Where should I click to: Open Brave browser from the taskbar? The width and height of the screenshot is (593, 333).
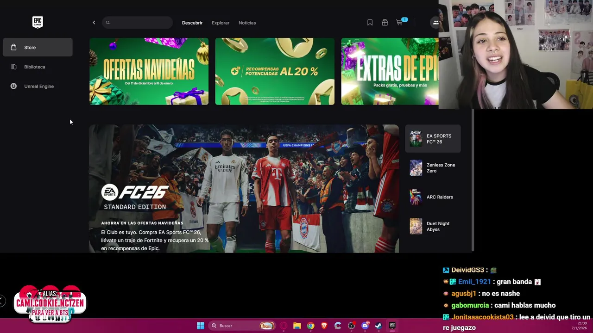324,326
